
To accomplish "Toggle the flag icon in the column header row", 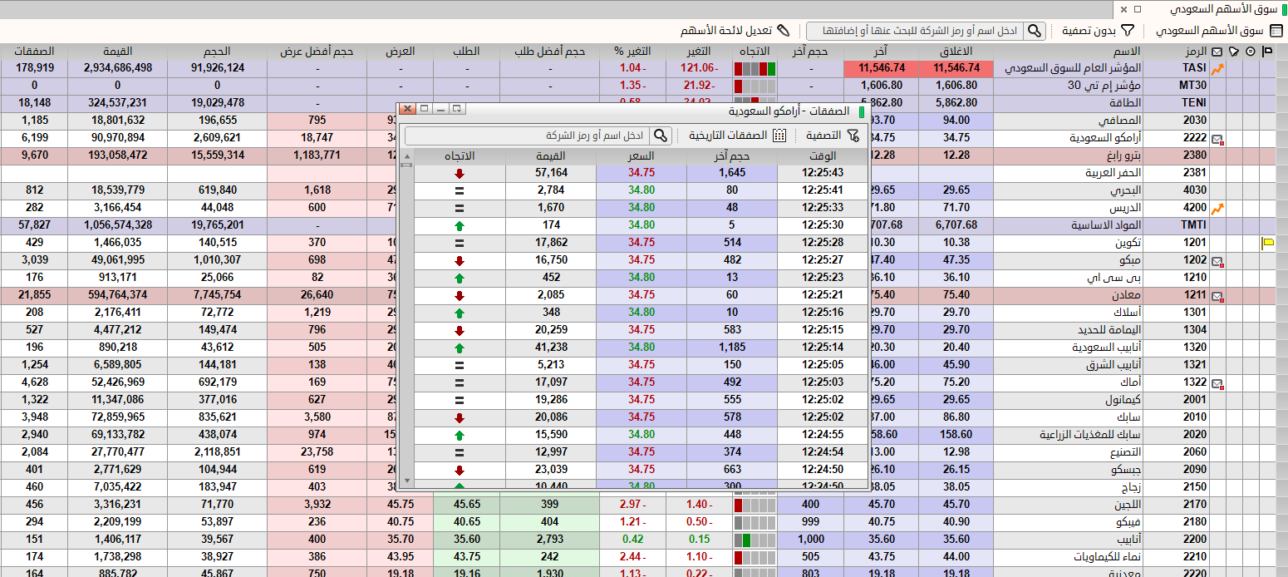I will [1266, 51].
